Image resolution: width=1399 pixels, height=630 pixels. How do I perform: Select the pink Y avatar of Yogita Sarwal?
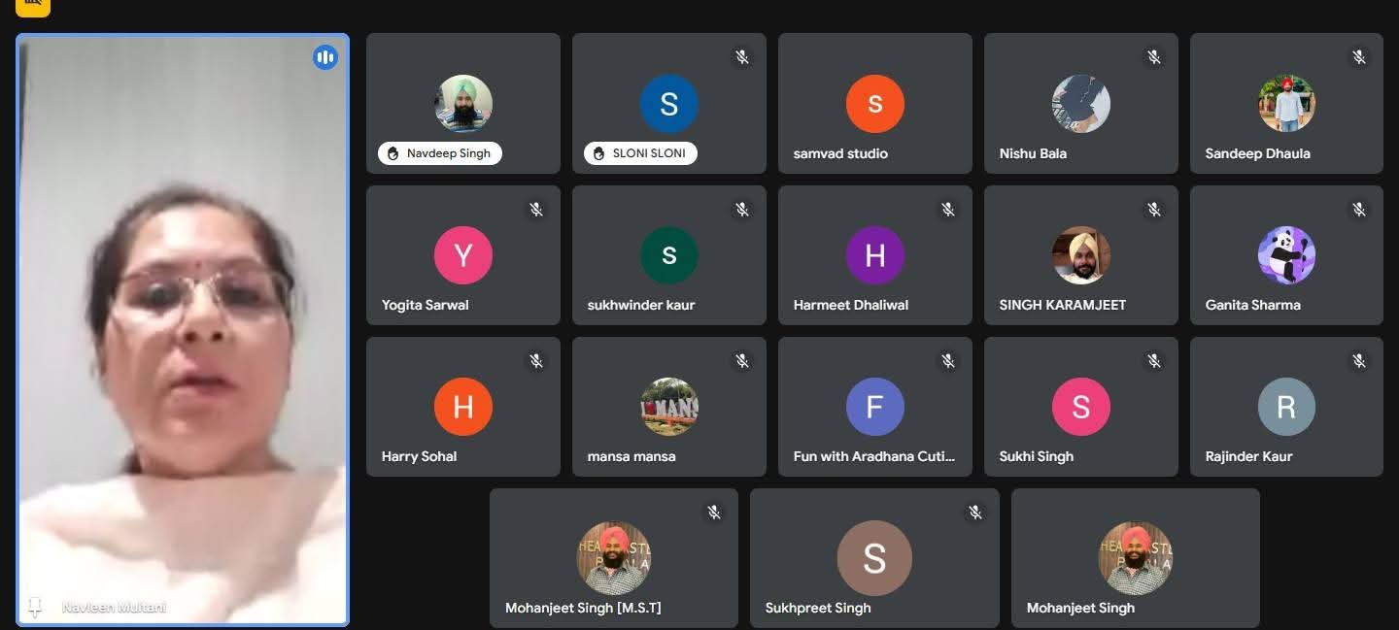coord(463,255)
